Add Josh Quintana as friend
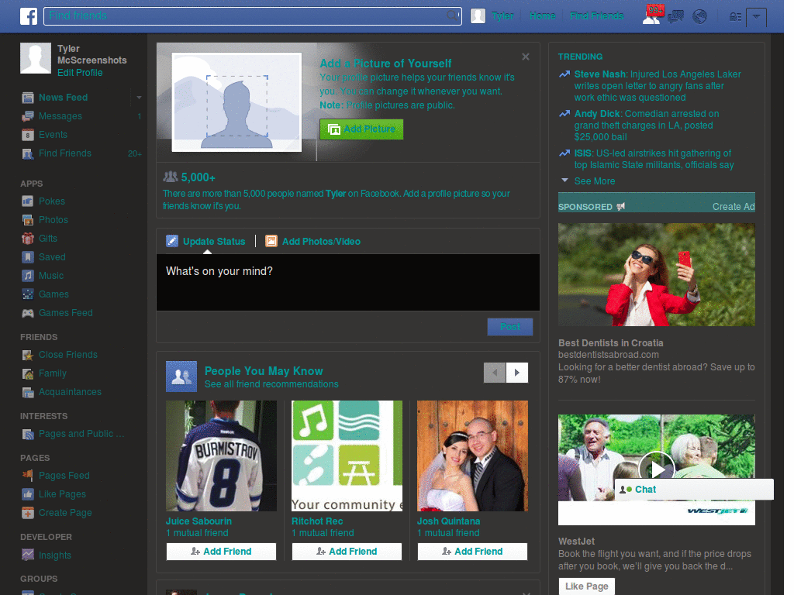 (x=472, y=552)
